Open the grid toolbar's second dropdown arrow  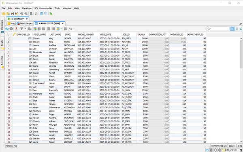(62, 29)
